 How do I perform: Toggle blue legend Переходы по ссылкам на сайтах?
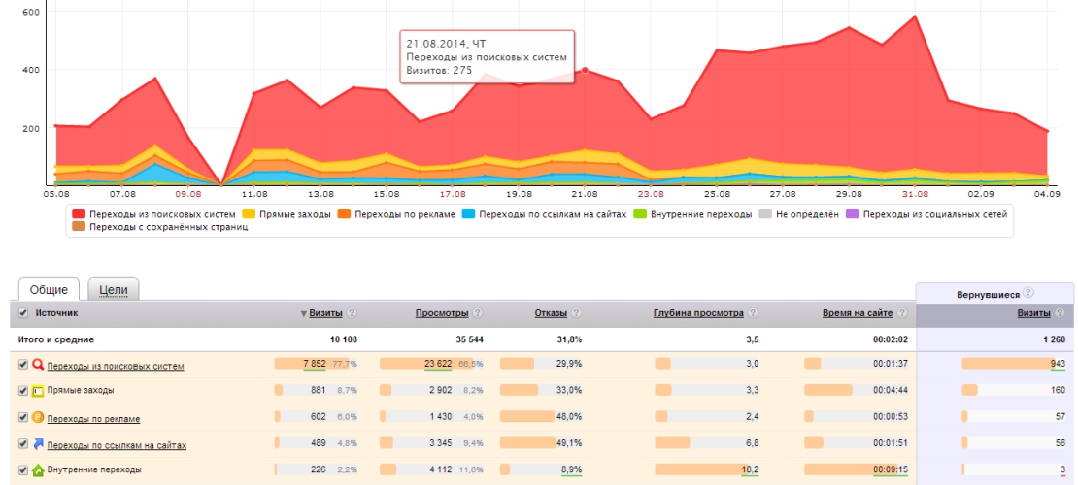point(546,215)
